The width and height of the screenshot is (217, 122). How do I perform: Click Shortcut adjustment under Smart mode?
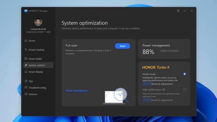click(162, 84)
